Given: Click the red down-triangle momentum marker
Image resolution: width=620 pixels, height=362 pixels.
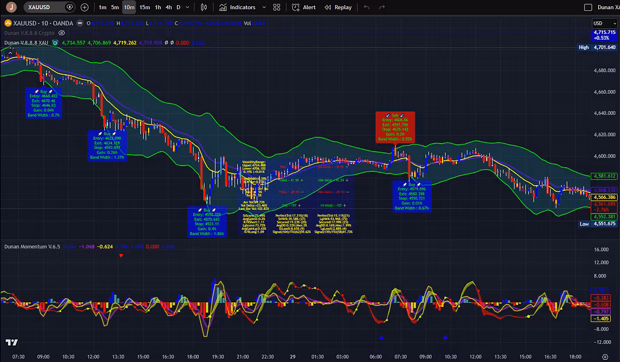Looking at the screenshot, I should click(121, 256).
